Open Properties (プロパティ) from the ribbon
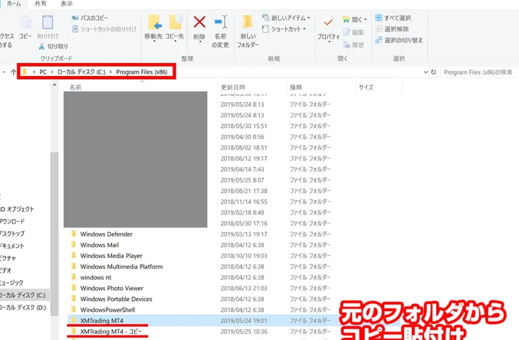Viewport: 519px width, 340px height. coord(328,24)
